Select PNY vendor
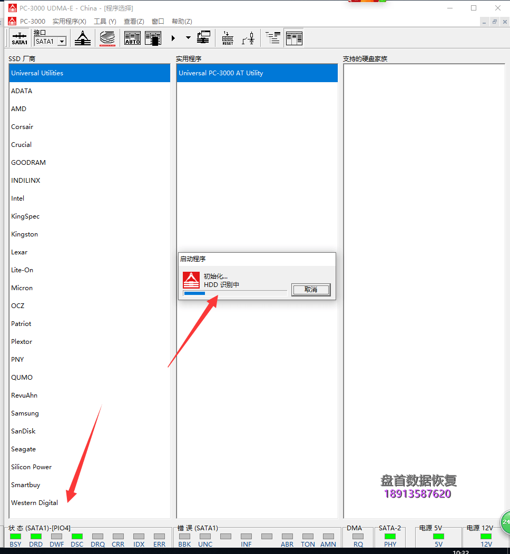Screen dimensions: 510x554 [x=90, y=359]
